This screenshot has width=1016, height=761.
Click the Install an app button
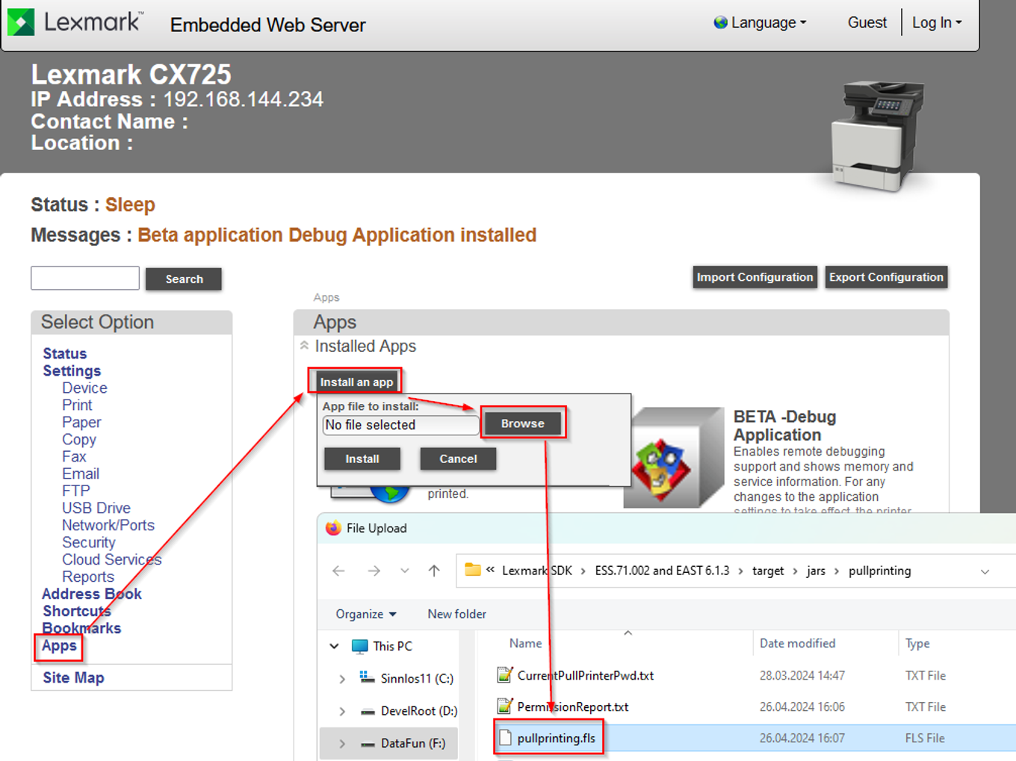pos(356,382)
